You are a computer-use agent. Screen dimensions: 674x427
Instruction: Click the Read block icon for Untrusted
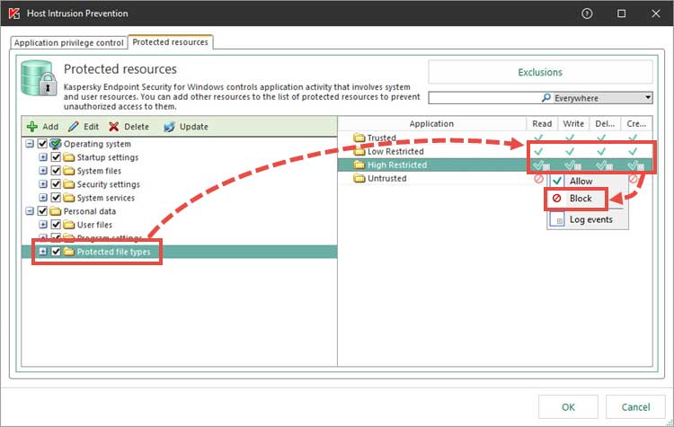(x=538, y=179)
